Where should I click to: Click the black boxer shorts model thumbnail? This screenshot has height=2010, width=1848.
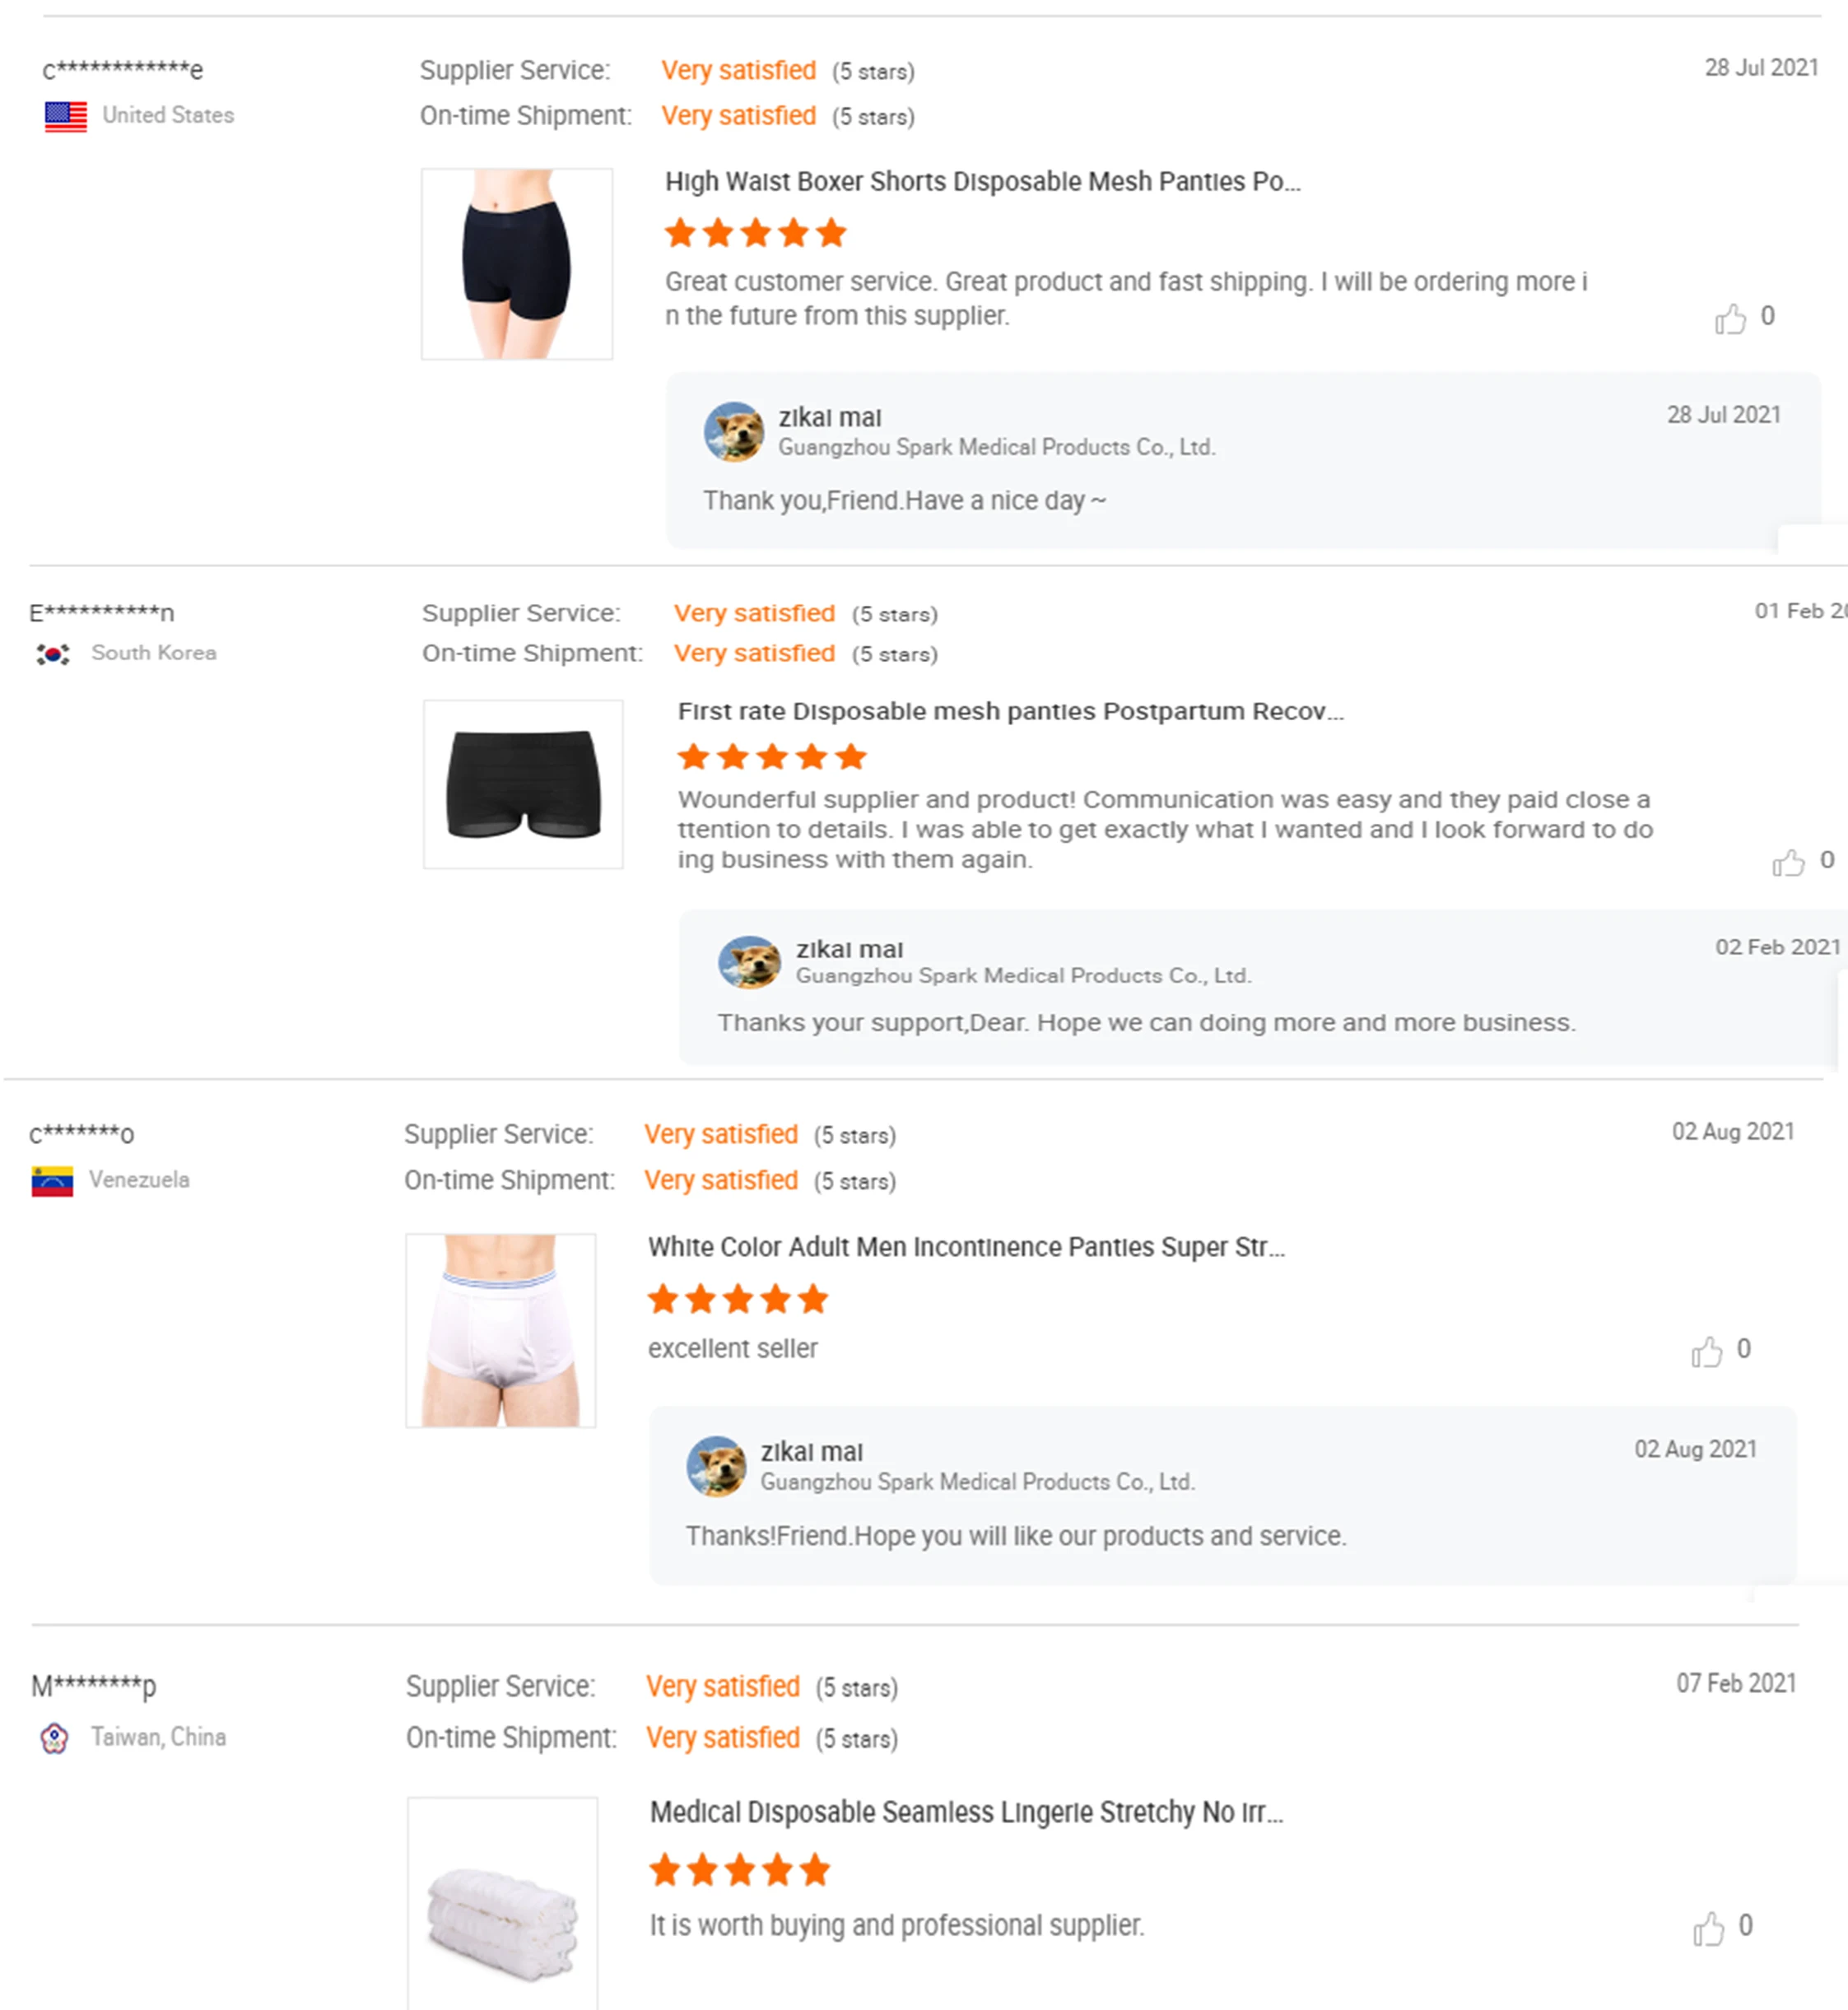pos(517,264)
